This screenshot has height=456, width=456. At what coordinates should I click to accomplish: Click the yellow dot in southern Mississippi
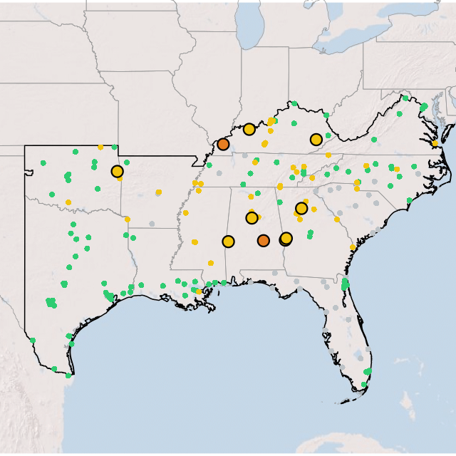[x=211, y=263]
